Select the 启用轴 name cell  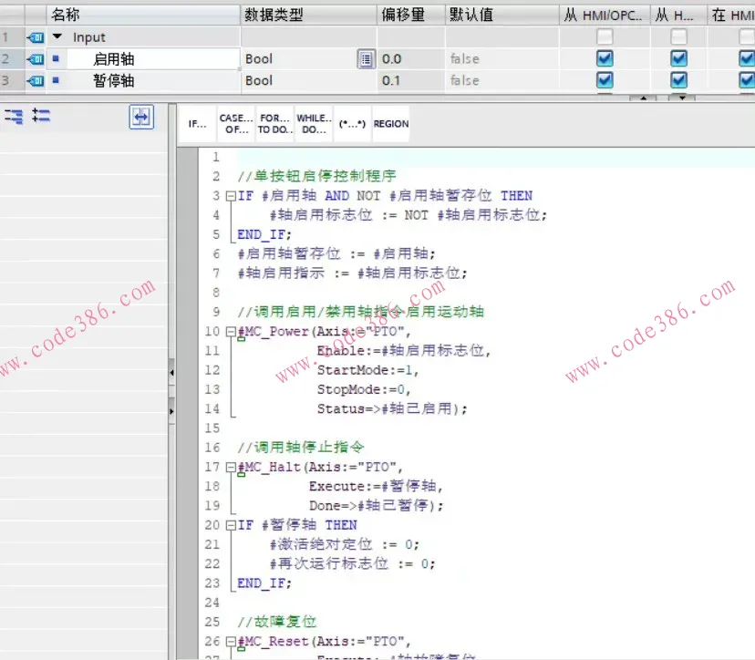153,59
